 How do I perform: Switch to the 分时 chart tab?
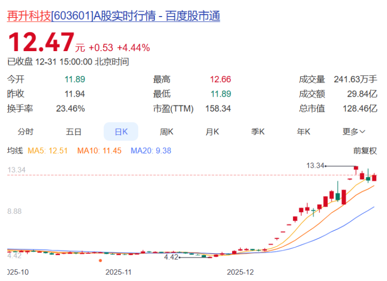[x=25, y=132]
